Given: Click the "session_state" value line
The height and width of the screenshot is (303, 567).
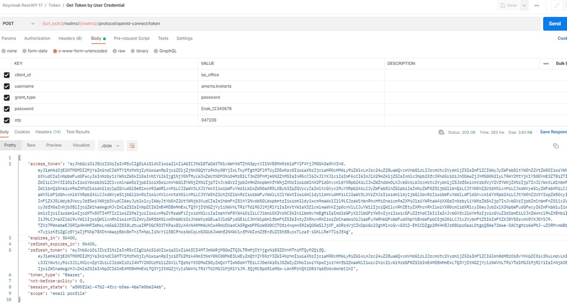Looking at the screenshot, I should point(97,287).
